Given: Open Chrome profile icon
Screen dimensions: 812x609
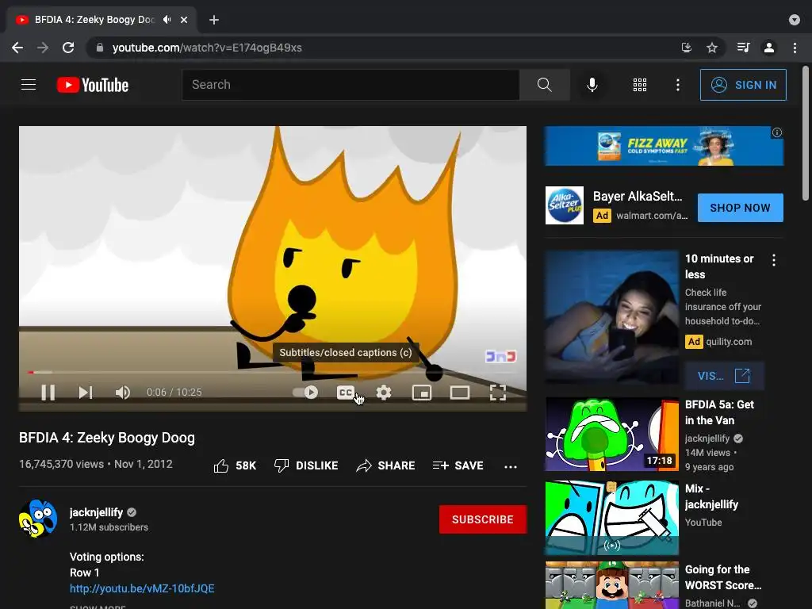Looking at the screenshot, I should [x=769, y=48].
